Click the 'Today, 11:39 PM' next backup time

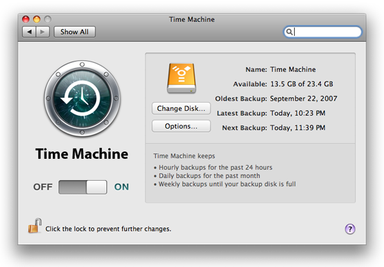pos(298,127)
